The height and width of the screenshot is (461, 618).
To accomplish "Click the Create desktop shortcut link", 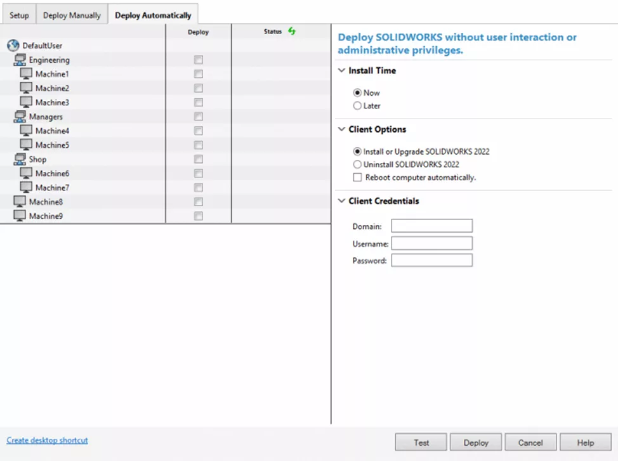I will (47, 440).
